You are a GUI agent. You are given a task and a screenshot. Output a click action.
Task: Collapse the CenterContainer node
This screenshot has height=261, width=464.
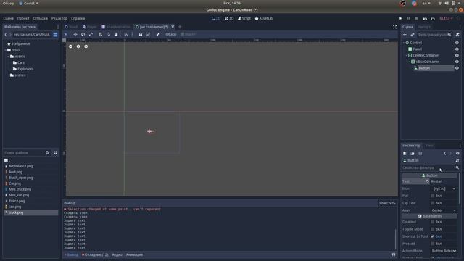pyautogui.click(x=407, y=55)
